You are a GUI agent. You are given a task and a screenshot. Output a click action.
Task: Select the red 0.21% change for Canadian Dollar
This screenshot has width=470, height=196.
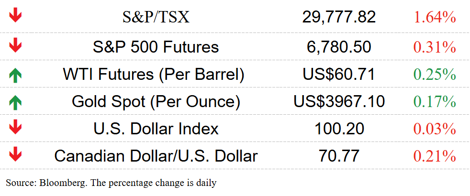coord(434,156)
